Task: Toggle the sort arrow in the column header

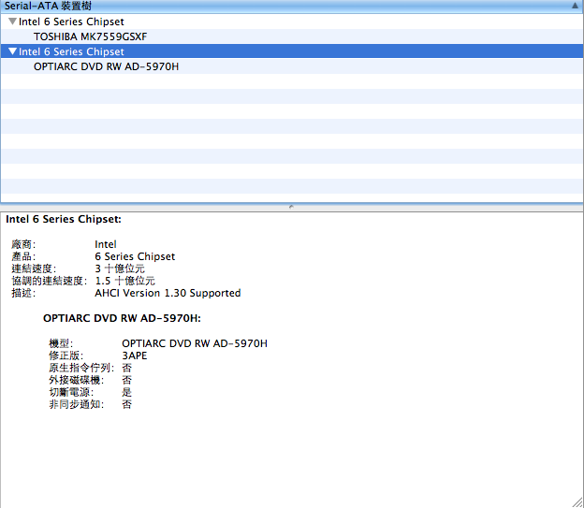Action: [575, 6]
